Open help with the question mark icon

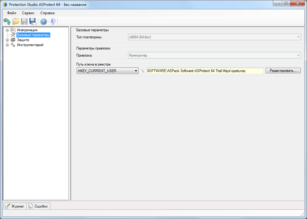pyautogui.click(x=43, y=21)
